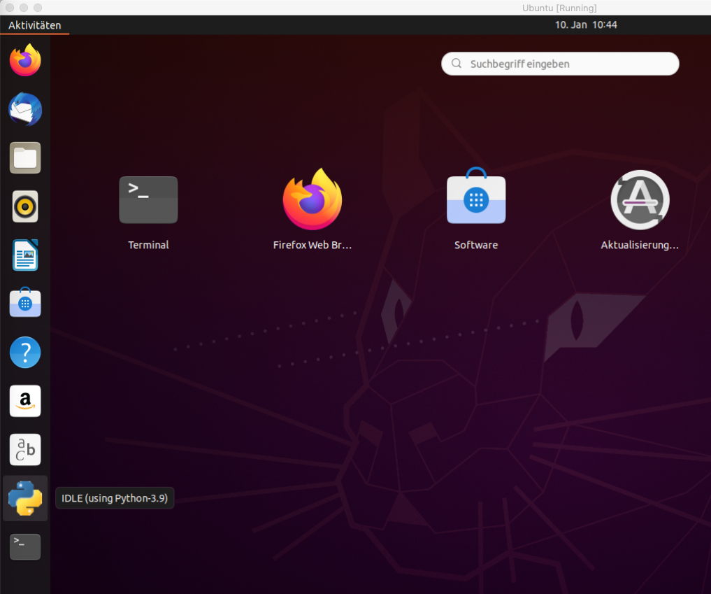Click the 'Firefox Web Br...' label
The height and width of the screenshot is (594, 711).
coord(313,245)
